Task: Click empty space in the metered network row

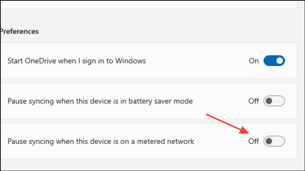Action: pos(219,150)
